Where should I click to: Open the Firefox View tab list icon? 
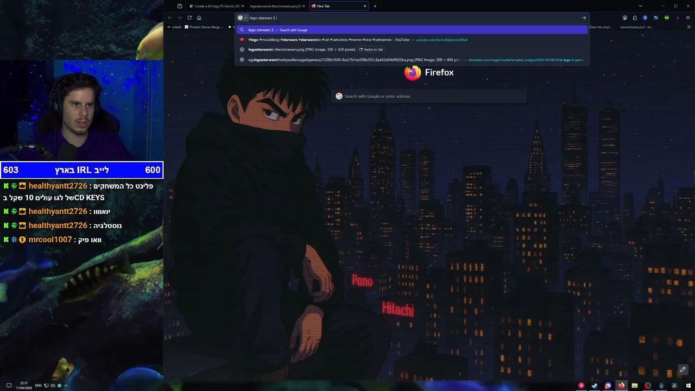pyautogui.click(x=180, y=6)
